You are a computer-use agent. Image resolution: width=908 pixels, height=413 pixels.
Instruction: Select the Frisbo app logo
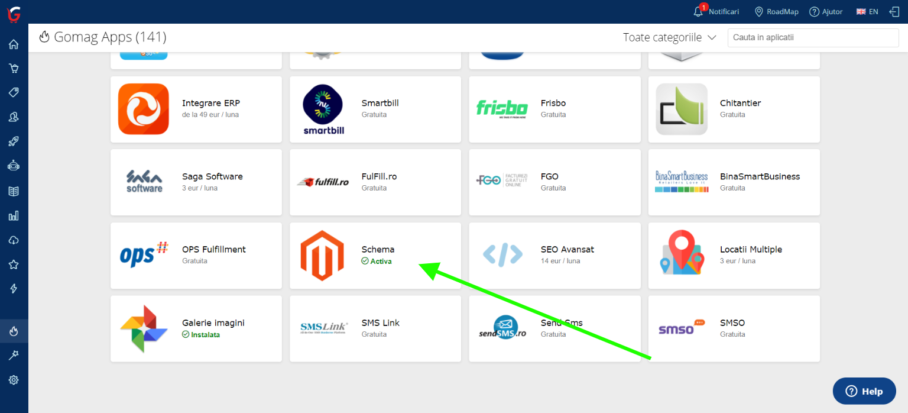point(502,108)
